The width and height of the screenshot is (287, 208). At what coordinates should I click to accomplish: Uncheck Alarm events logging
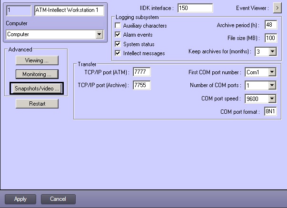click(118, 34)
